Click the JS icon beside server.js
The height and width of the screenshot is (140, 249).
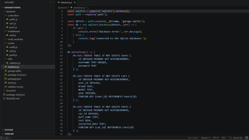point(6,83)
